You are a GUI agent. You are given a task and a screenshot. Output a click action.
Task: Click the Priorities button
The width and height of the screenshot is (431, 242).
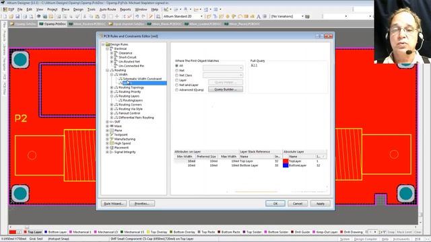point(142,204)
